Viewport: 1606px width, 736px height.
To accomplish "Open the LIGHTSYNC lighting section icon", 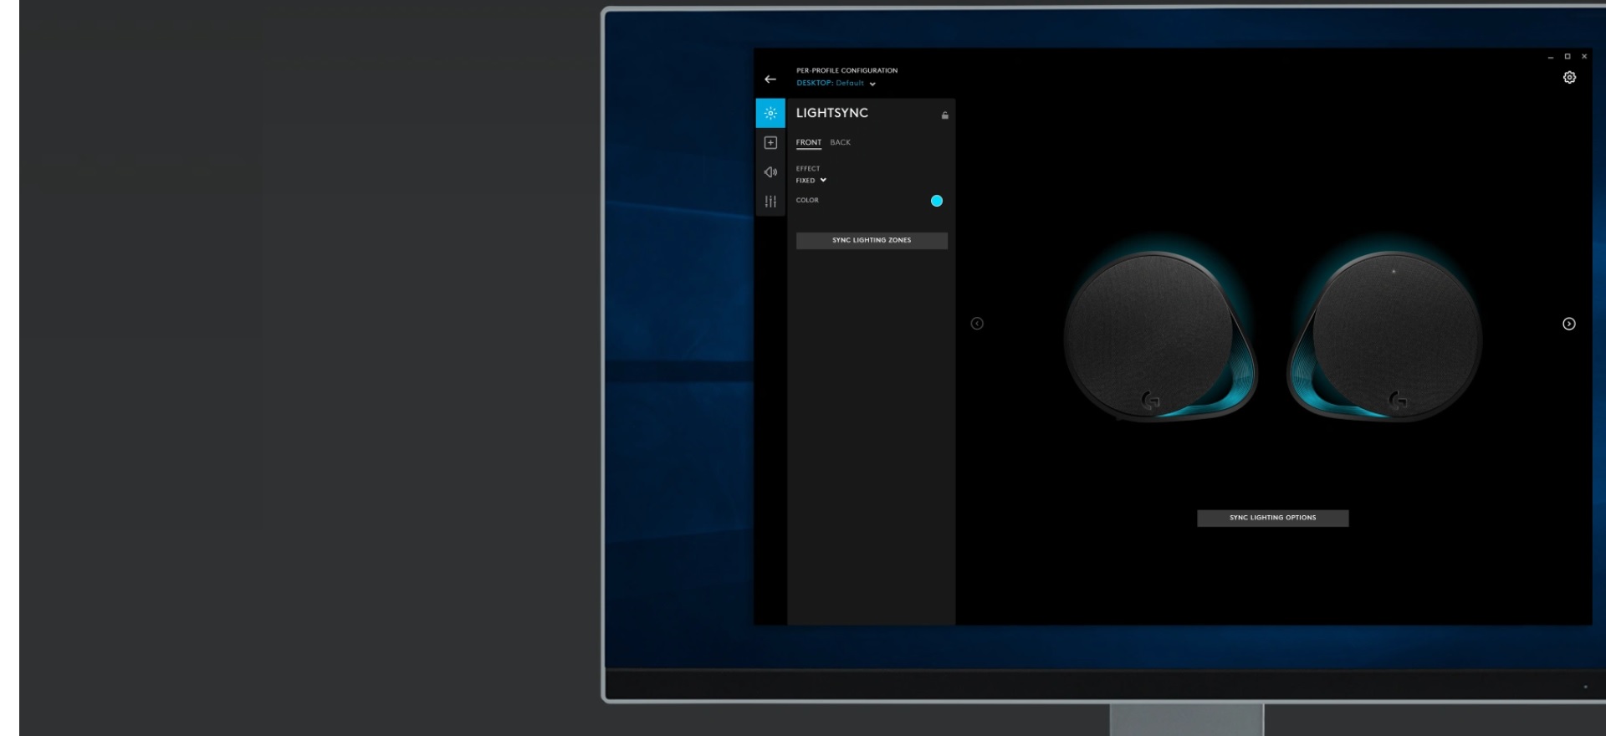I will (770, 113).
